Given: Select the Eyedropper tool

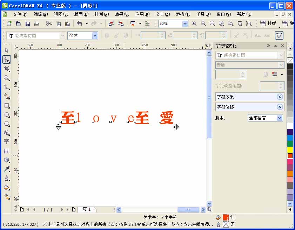Looking at the screenshot, I should [7, 169].
